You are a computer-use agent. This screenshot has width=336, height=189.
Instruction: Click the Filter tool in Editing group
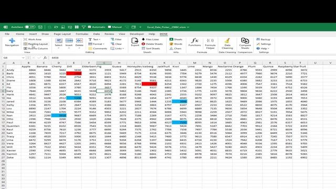(x=116, y=39)
